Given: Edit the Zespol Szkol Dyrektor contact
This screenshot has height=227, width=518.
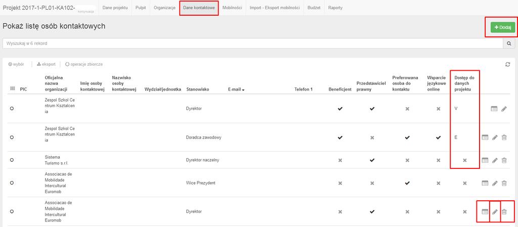Looking at the screenshot, I should (x=504, y=109).
